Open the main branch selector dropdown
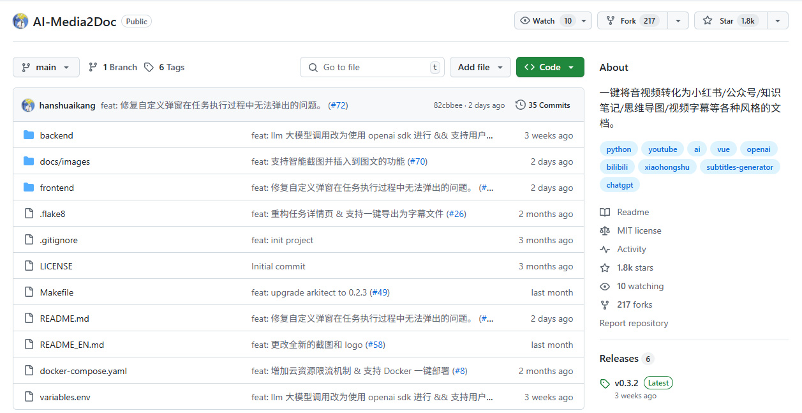Viewport: 802px width, 413px height. (x=46, y=67)
